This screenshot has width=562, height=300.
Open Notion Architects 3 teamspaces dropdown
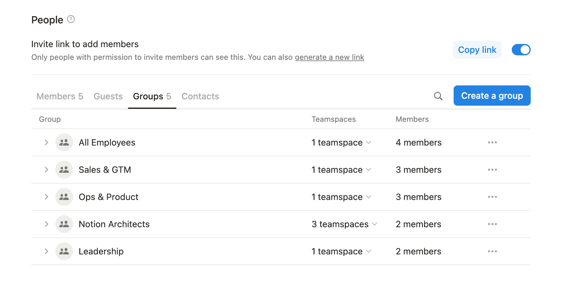[x=344, y=224]
